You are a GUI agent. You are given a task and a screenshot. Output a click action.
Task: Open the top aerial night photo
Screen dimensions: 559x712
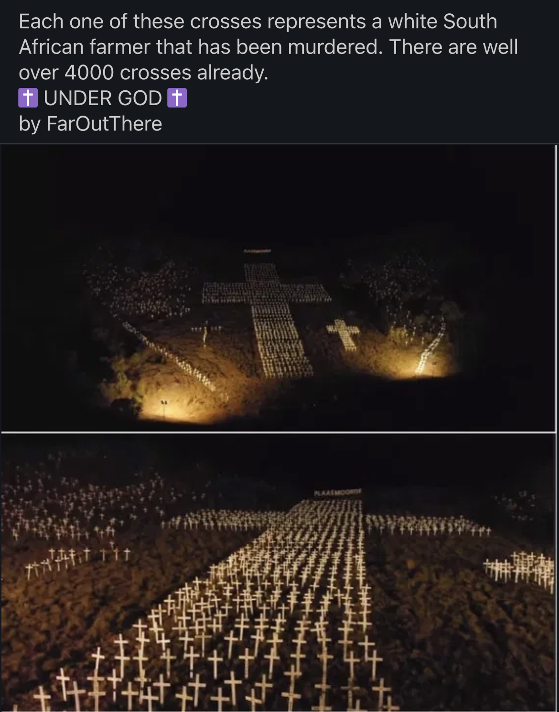pos(278,288)
